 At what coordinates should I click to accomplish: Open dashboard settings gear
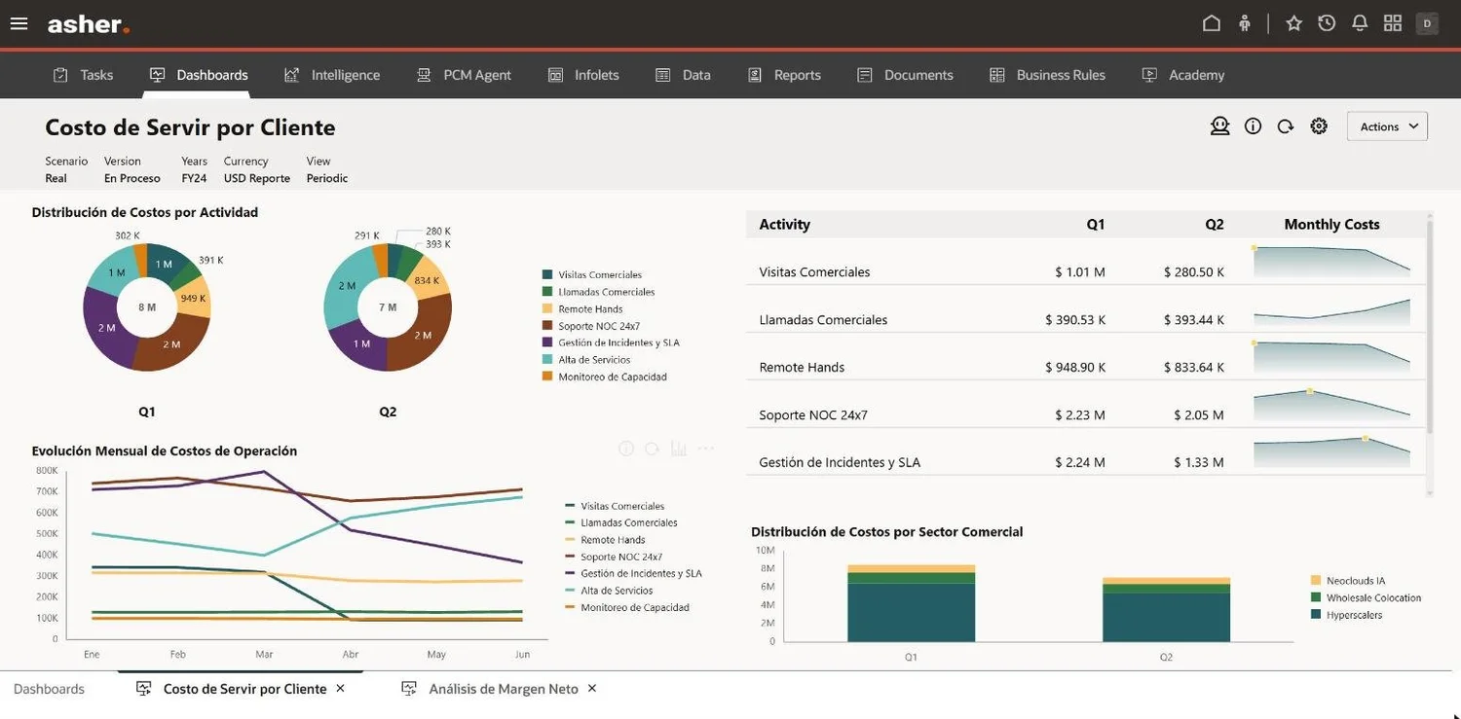point(1319,126)
